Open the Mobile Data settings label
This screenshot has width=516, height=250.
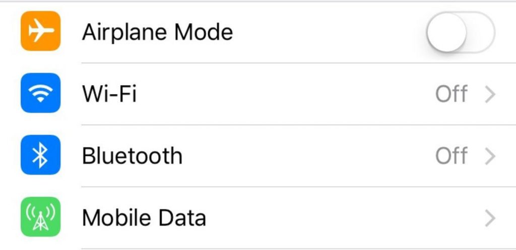coord(144,218)
